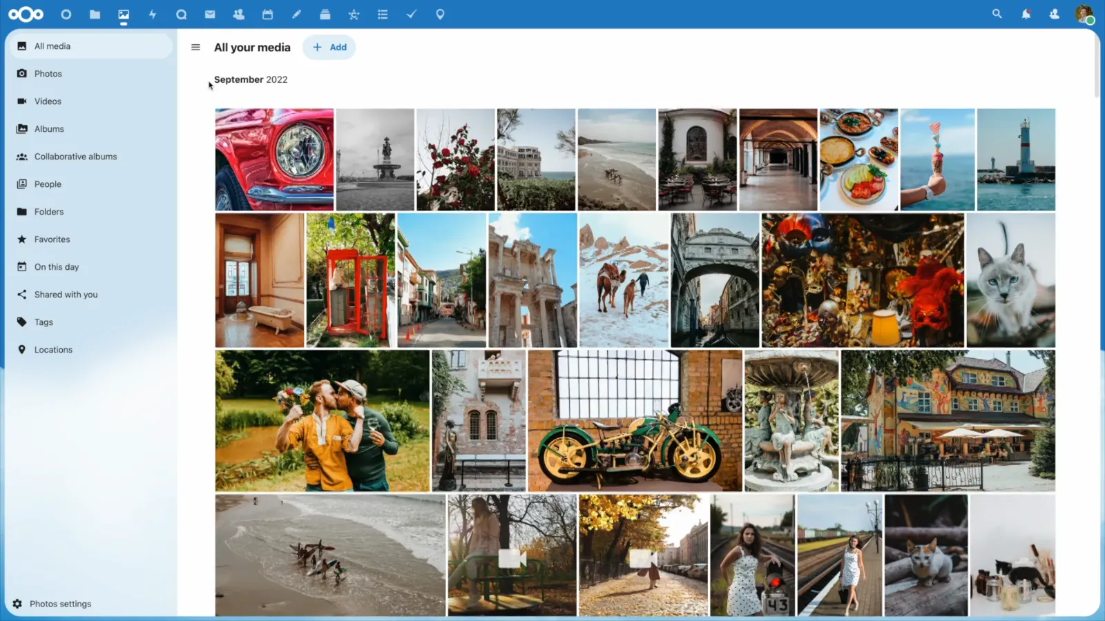Viewport: 1105px width, 621px height.
Task: Toggle the sidebar with the hamburger icon
Action: click(195, 47)
